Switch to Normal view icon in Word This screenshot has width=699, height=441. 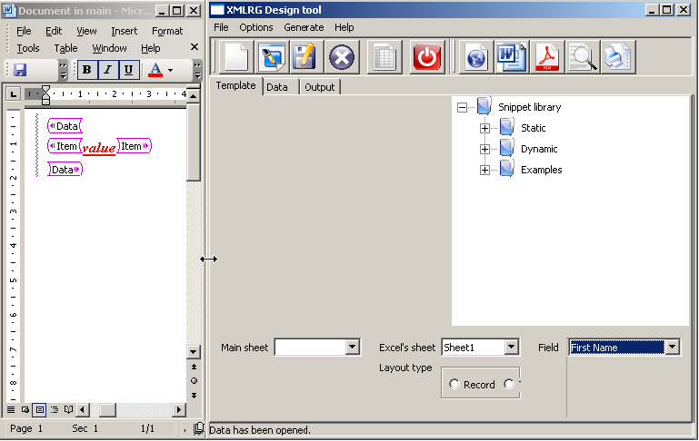tap(11, 409)
